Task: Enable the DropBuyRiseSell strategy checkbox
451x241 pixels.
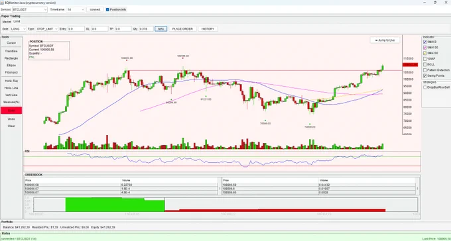Action: pos(425,87)
